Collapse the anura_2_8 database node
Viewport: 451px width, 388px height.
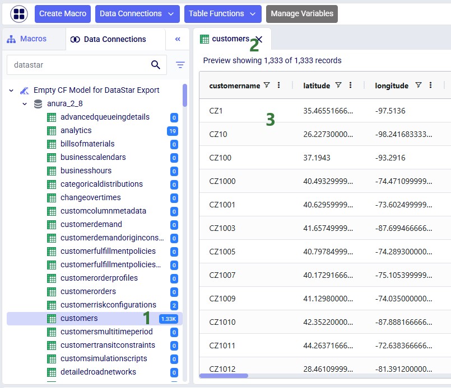(25, 103)
